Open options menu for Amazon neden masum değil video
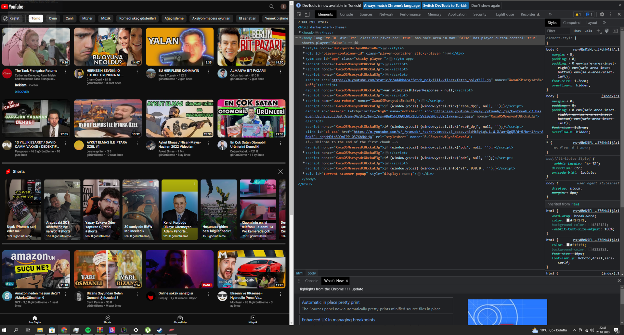The height and width of the screenshot is (335, 624). [x=65, y=294]
